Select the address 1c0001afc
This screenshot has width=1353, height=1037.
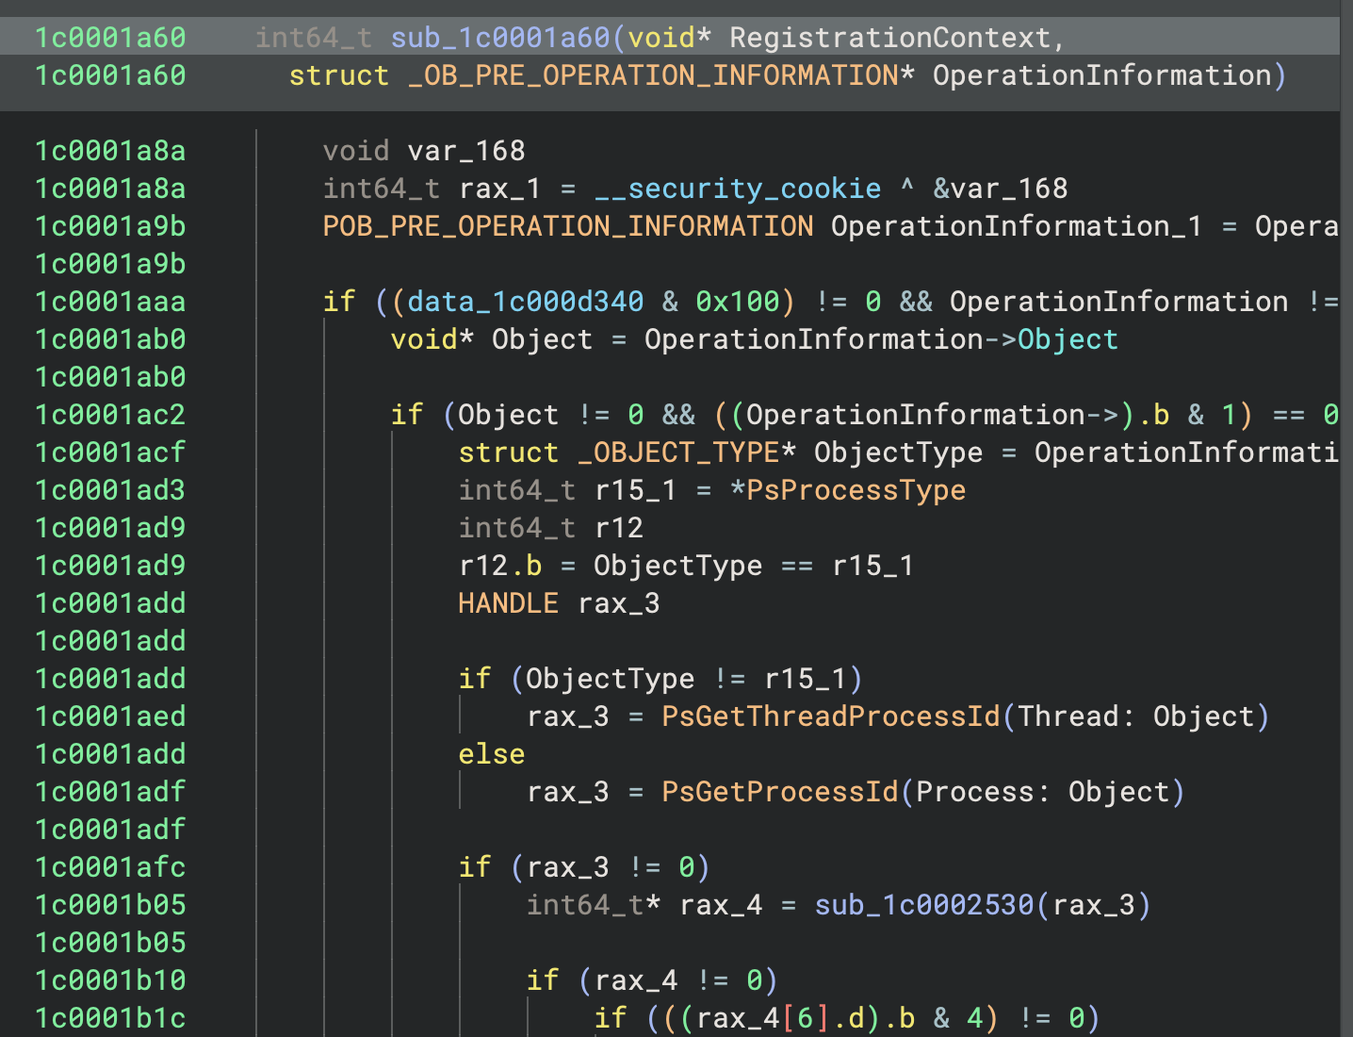pos(110,867)
